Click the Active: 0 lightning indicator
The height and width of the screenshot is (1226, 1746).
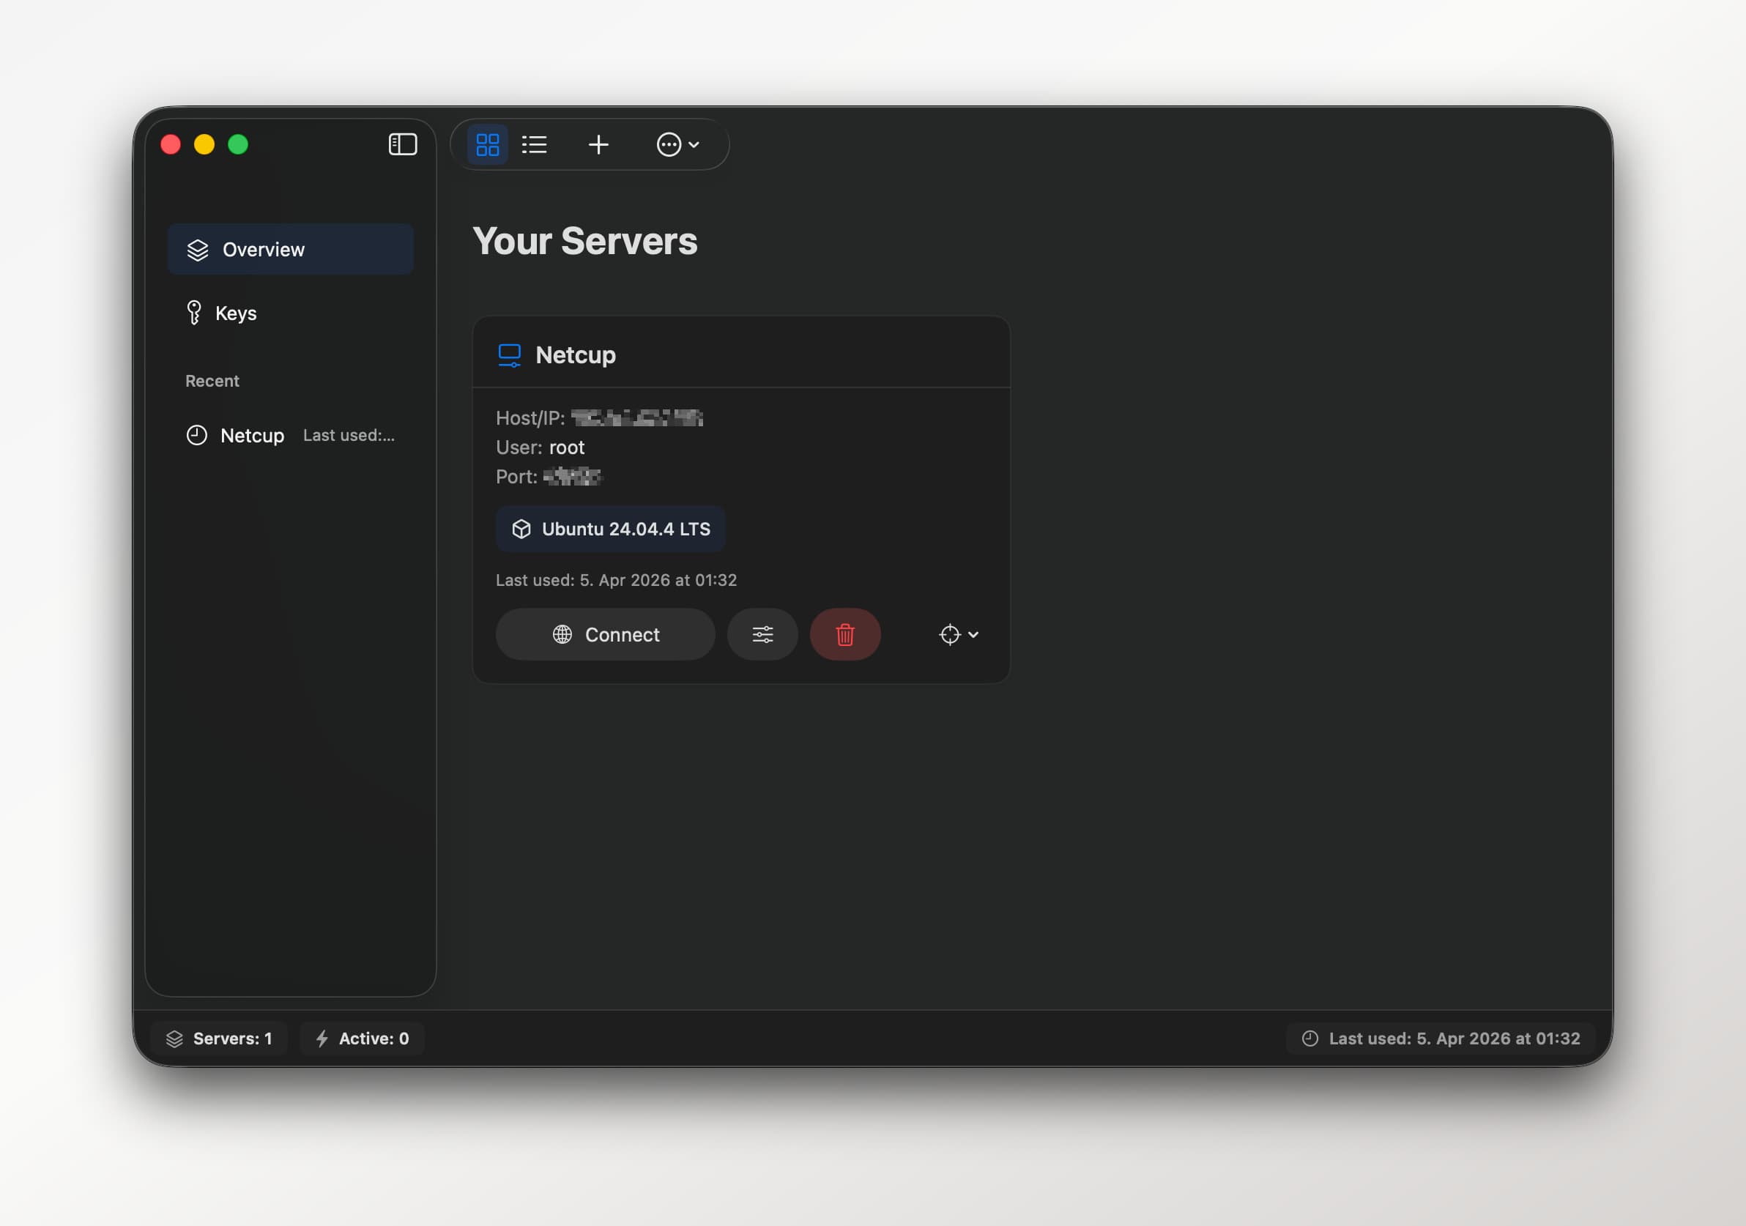click(x=363, y=1039)
